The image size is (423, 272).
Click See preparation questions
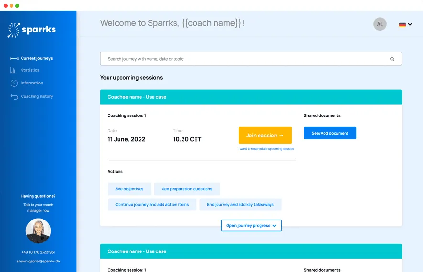point(187,189)
